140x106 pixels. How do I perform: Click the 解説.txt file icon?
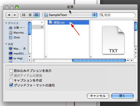pos(50,22)
